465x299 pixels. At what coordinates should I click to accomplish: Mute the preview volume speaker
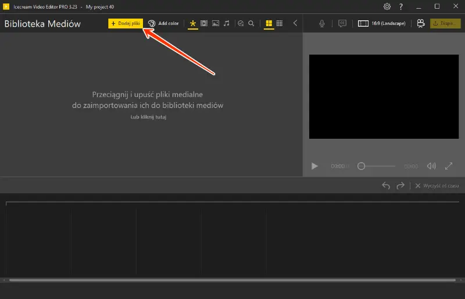click(431, 166)
